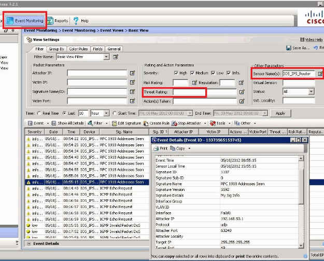Switch to the Fields tab
This screenshot has height=261, width=324.
98,49
